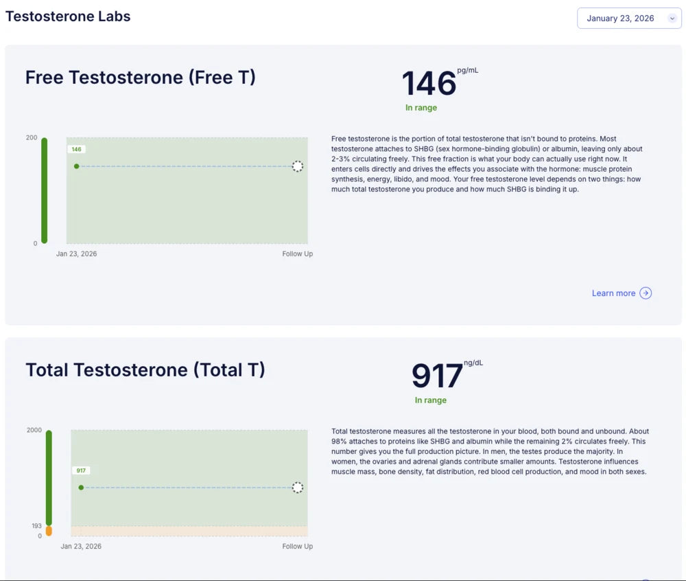Click the 917 tooltip label in Total T chart
Viewport: 686px width, 581px height.
[81, 470]
